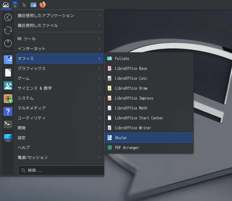Click the LibreOffice Draw icon
Image resolution: width=232 pixels, height=201 pixels.
pyautogui.click(x=110, y=88)
